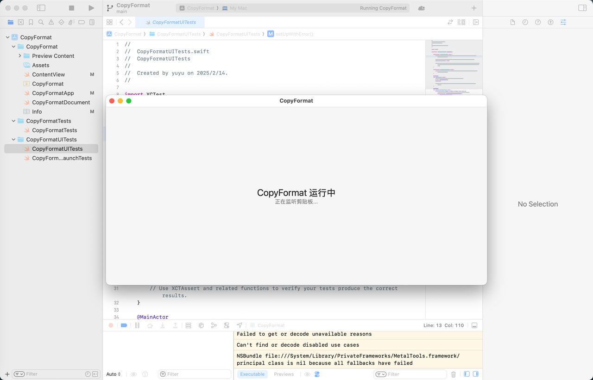Open the Accessibility inspector tab
The width and height of the screenshot is (593, 380).
point(550,22)
